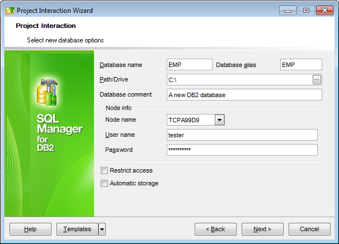This screenshot has height=244, width=339.
Task: Cancel the Project Interaction Wizard
Action: click(309, 229)
